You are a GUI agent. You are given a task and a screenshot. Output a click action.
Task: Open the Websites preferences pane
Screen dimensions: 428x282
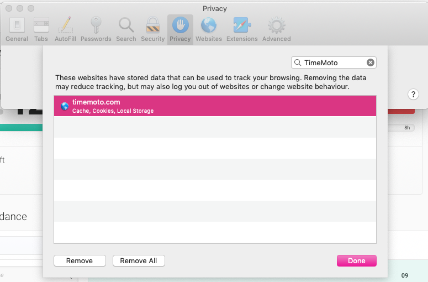[209, 29]
